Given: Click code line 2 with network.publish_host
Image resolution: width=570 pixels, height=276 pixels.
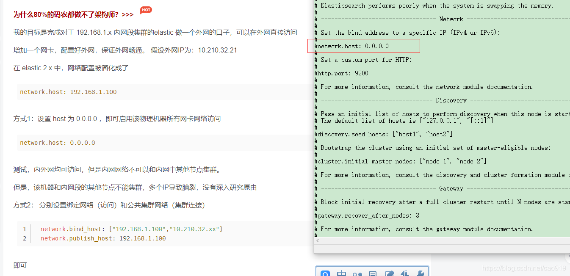Looking at the screenshot, I should (x=103, y=238).
